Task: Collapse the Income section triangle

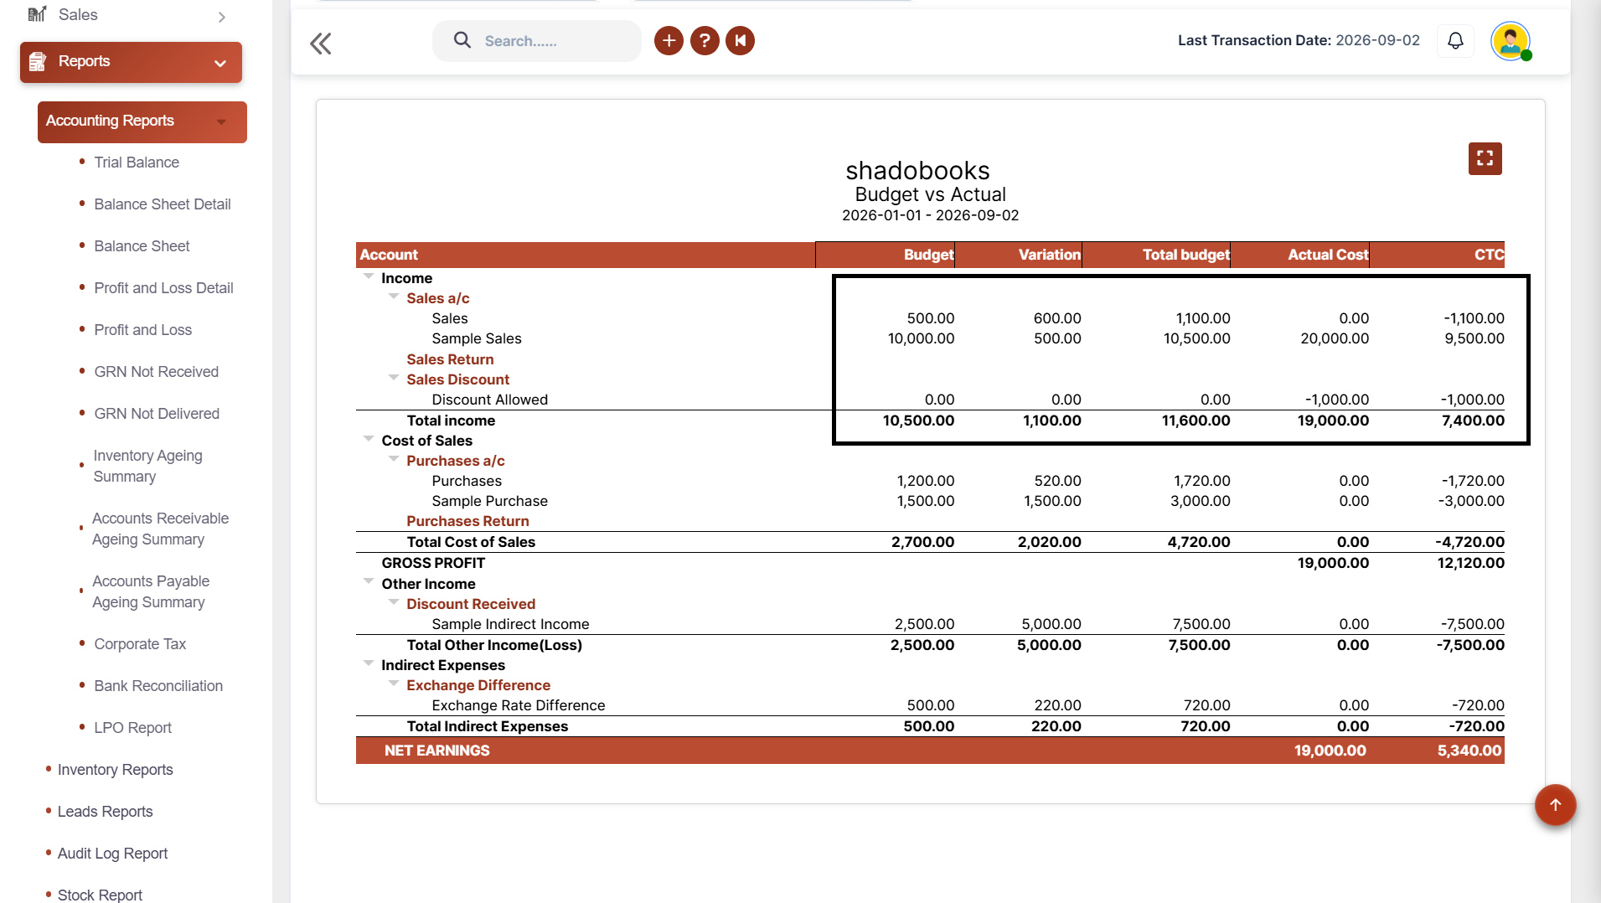Action: [369, 276]
